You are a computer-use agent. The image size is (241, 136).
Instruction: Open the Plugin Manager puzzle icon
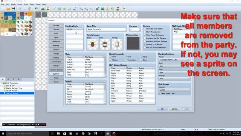(x=102, y=9)
